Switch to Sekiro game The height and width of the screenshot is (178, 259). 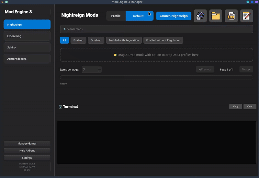click(x=27, y=47)
